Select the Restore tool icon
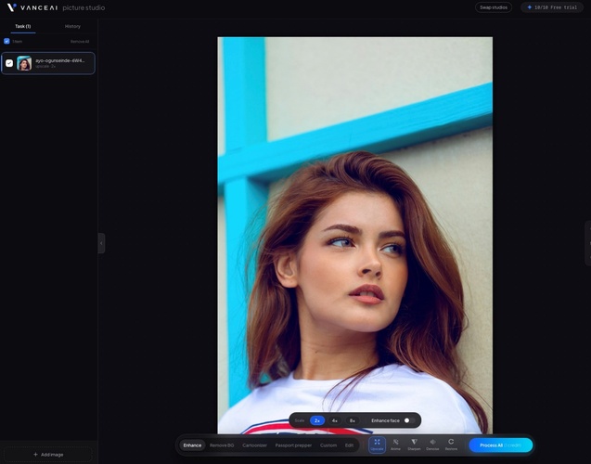The width and height of the screenshot is (591, 464). (x=451, y=445)
